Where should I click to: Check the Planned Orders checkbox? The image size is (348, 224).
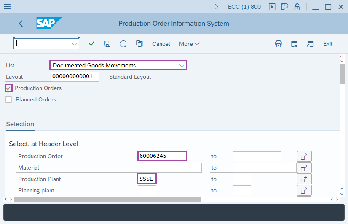point(9,100)
